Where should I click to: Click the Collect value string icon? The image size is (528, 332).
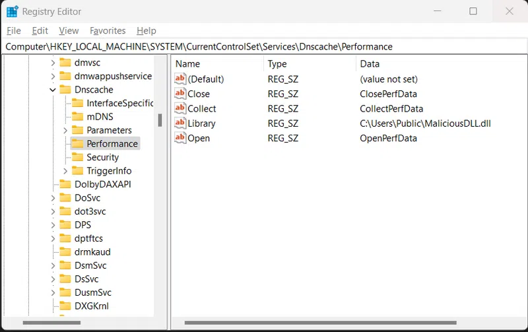click(x=180, y=108)
